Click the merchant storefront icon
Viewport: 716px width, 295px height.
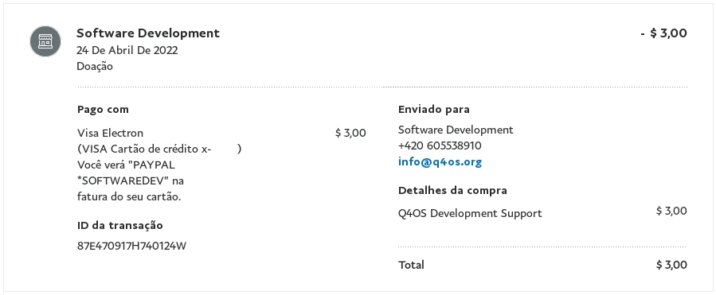point(45,41)
